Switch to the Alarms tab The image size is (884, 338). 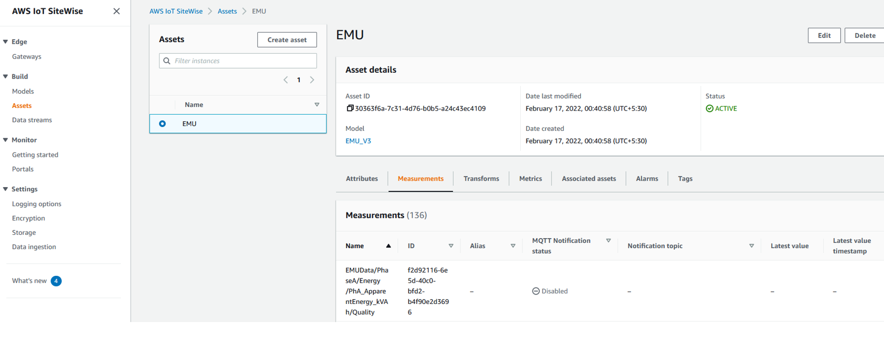point(647,179)
